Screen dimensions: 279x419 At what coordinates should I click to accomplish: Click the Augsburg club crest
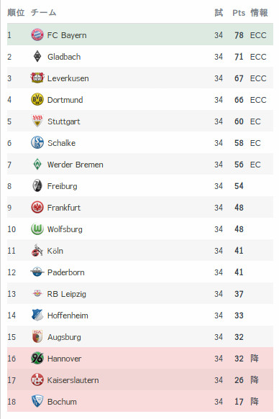pyautogui.click(x=37, y=336)
